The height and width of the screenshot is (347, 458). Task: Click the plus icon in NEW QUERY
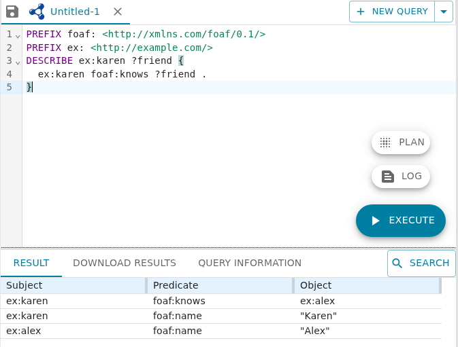(x=361, y=12)
